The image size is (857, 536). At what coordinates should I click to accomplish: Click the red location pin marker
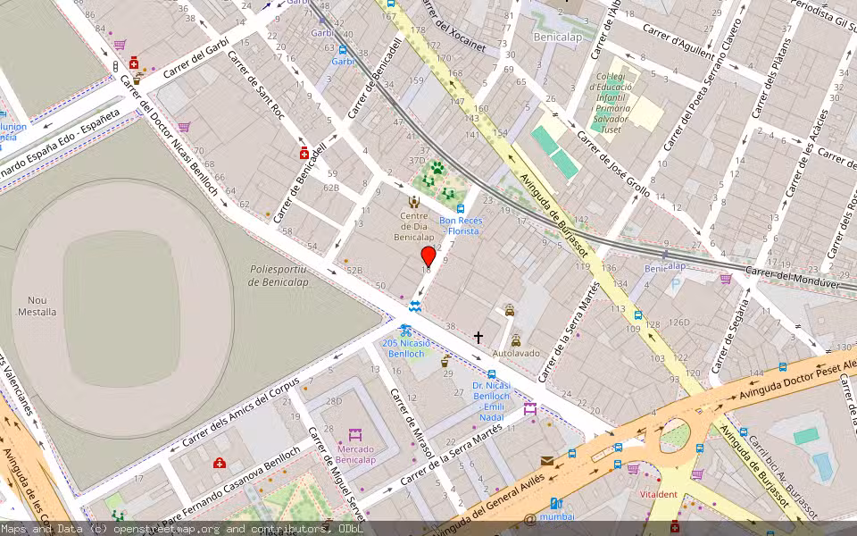428,256
